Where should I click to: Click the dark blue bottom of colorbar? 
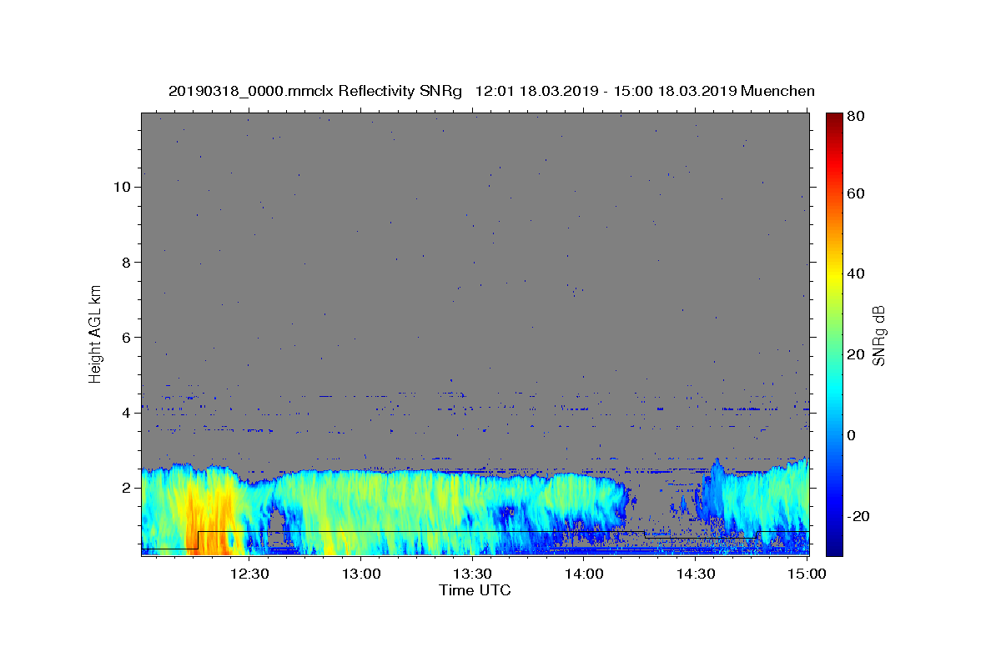[833, 546]
